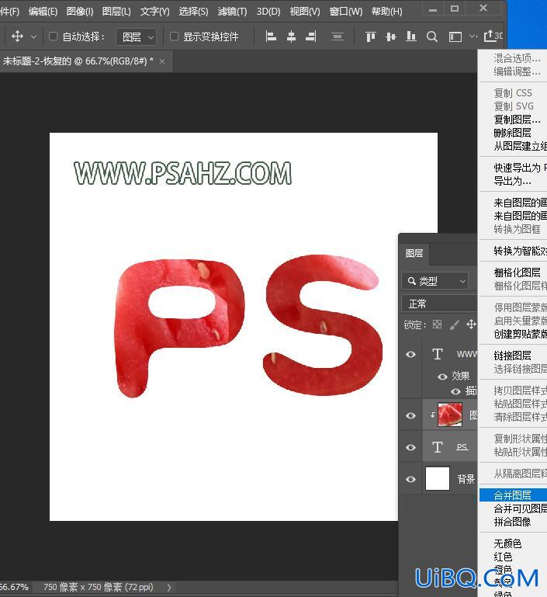
Task: Select the 背景 layer white thumbnail
Action: 438,478
